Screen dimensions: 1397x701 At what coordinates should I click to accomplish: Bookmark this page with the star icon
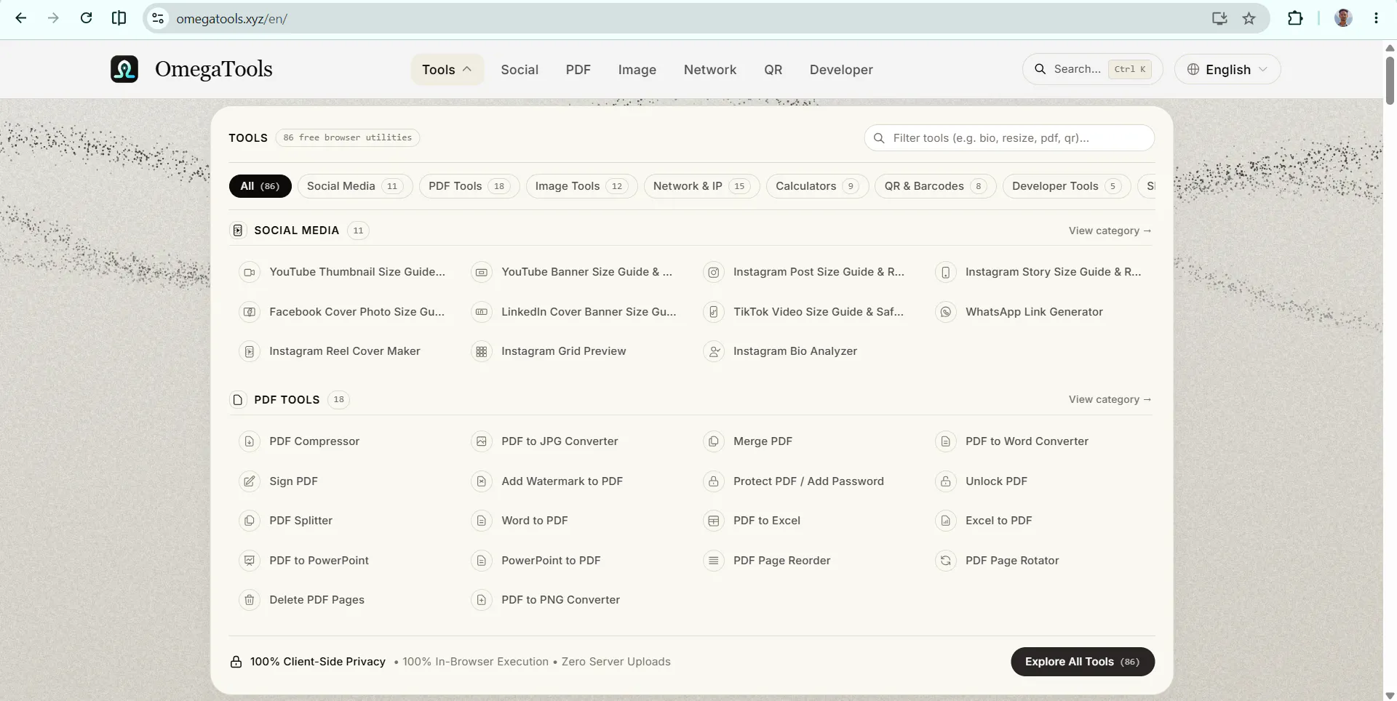[1249, 18]
